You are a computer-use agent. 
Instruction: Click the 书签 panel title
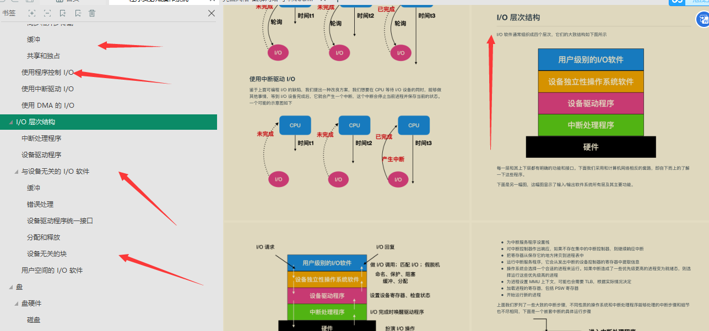tap(8, 13)
